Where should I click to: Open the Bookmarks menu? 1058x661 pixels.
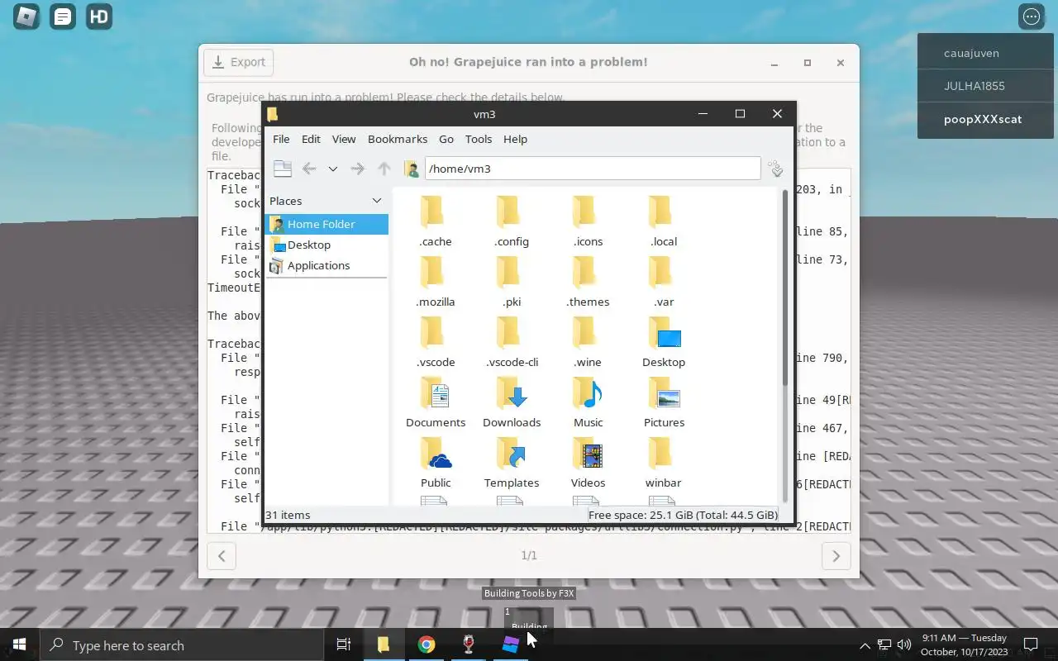pos(398,139)
